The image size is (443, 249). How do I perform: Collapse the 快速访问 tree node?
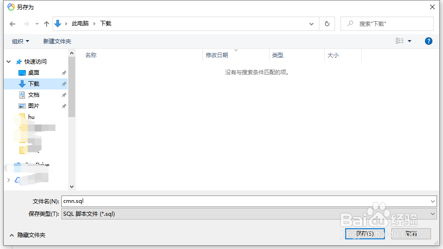9,61
